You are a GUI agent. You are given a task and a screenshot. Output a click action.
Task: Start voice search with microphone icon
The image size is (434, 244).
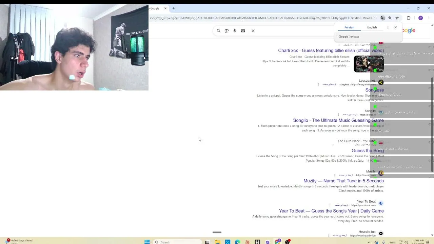click(x=235, y=31)
